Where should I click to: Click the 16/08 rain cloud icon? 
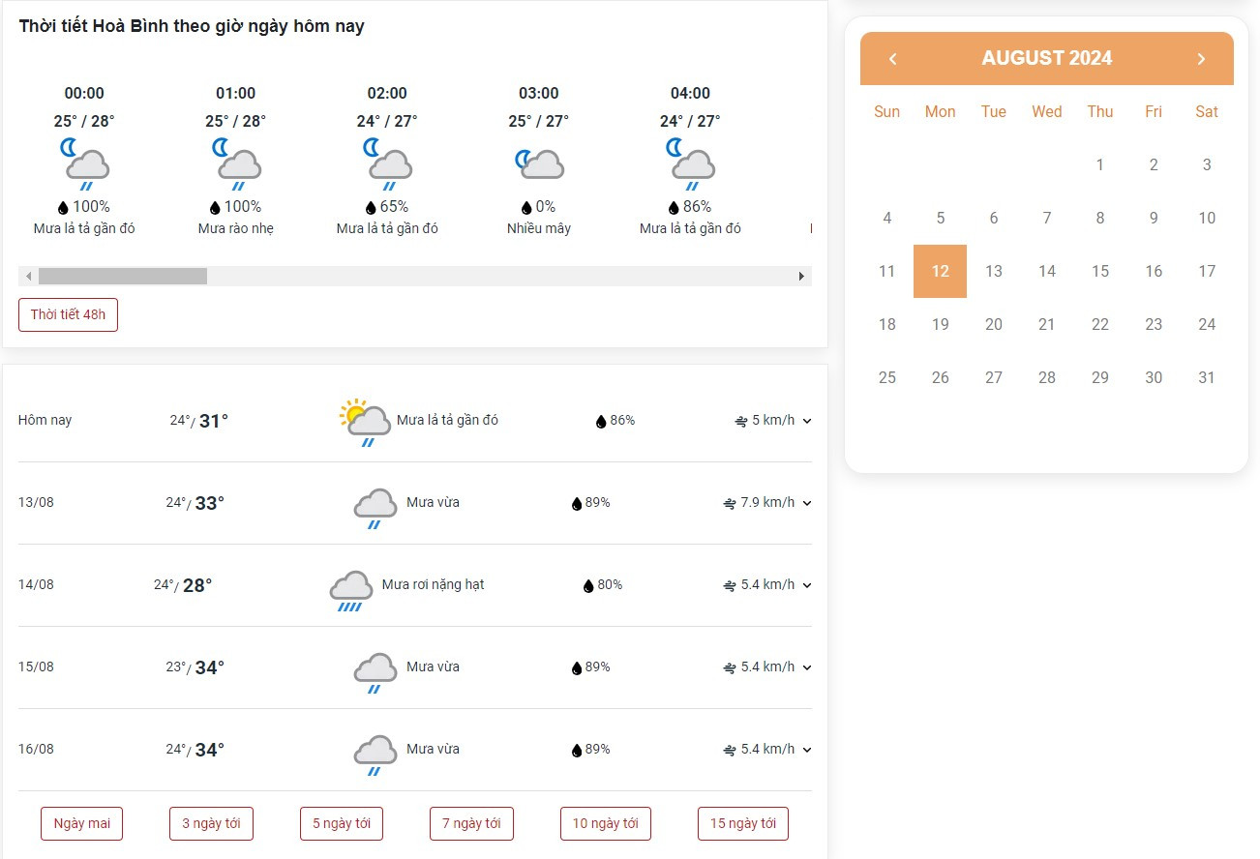[x=375, y=755]
